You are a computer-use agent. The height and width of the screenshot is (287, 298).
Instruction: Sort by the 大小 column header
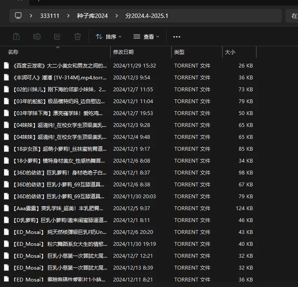[x=230, y=52]
